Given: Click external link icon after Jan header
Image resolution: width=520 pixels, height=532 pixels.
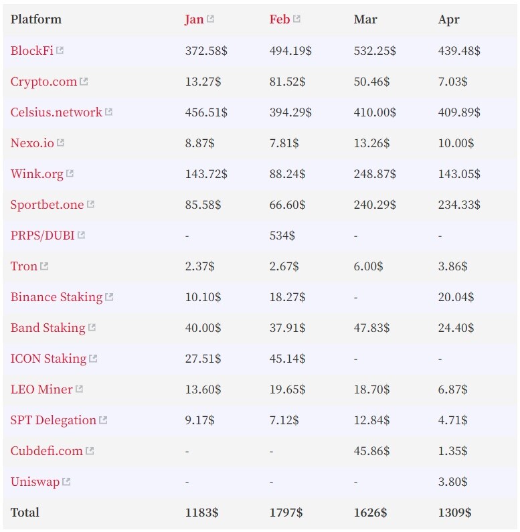Looking at the screenshot, I should click(210, 19).
